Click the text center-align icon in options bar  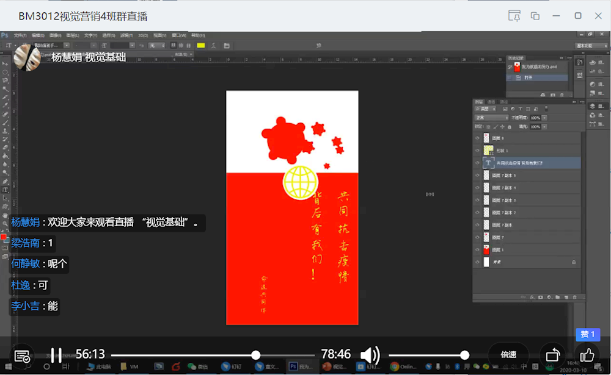(x=181, y=45)
